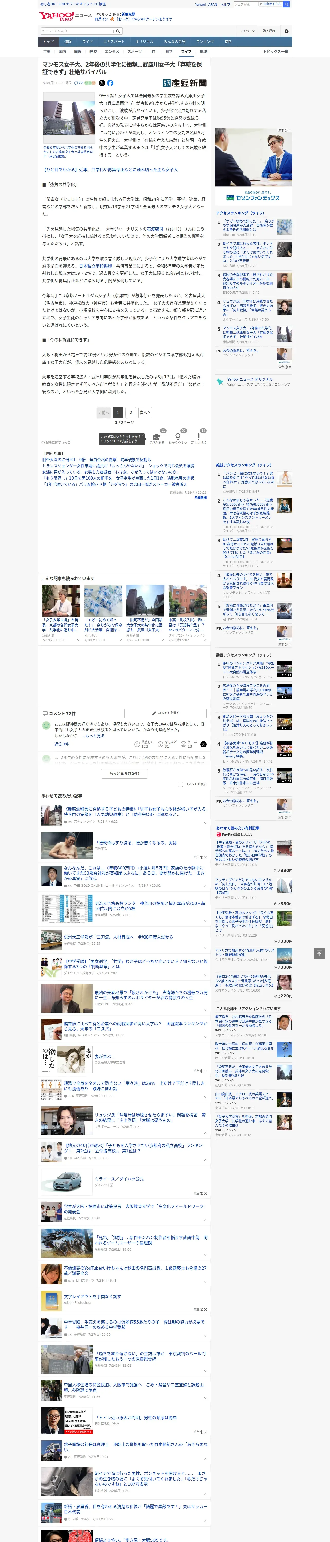Open ranking item 1 「すげー初めて知った！」
Viewport: 330px width, 1542px height.
tap(249, 226)
